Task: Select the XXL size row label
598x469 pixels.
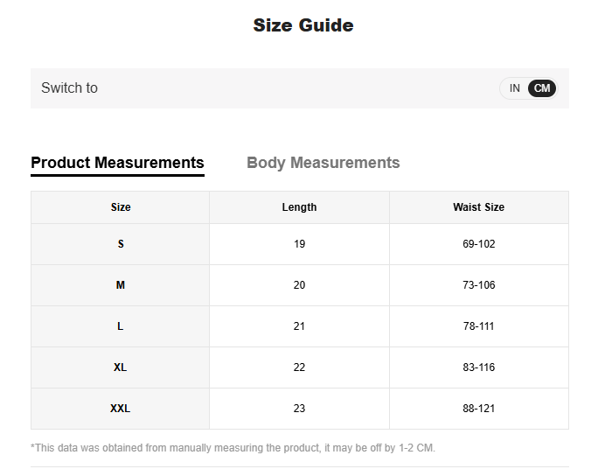Action: click(121, 409)
